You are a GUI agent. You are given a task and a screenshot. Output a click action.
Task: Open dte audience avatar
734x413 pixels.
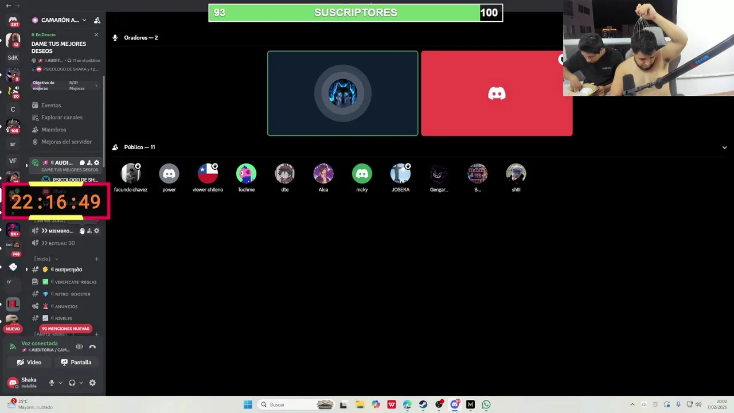pyautogui.click(x=285, y=173)
